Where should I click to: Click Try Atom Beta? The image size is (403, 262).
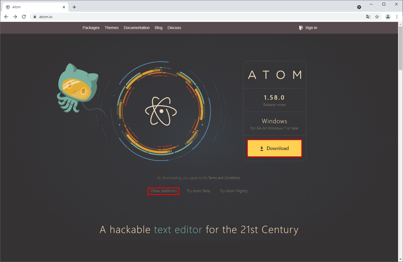pyautogui.click(x=198, y=191)
